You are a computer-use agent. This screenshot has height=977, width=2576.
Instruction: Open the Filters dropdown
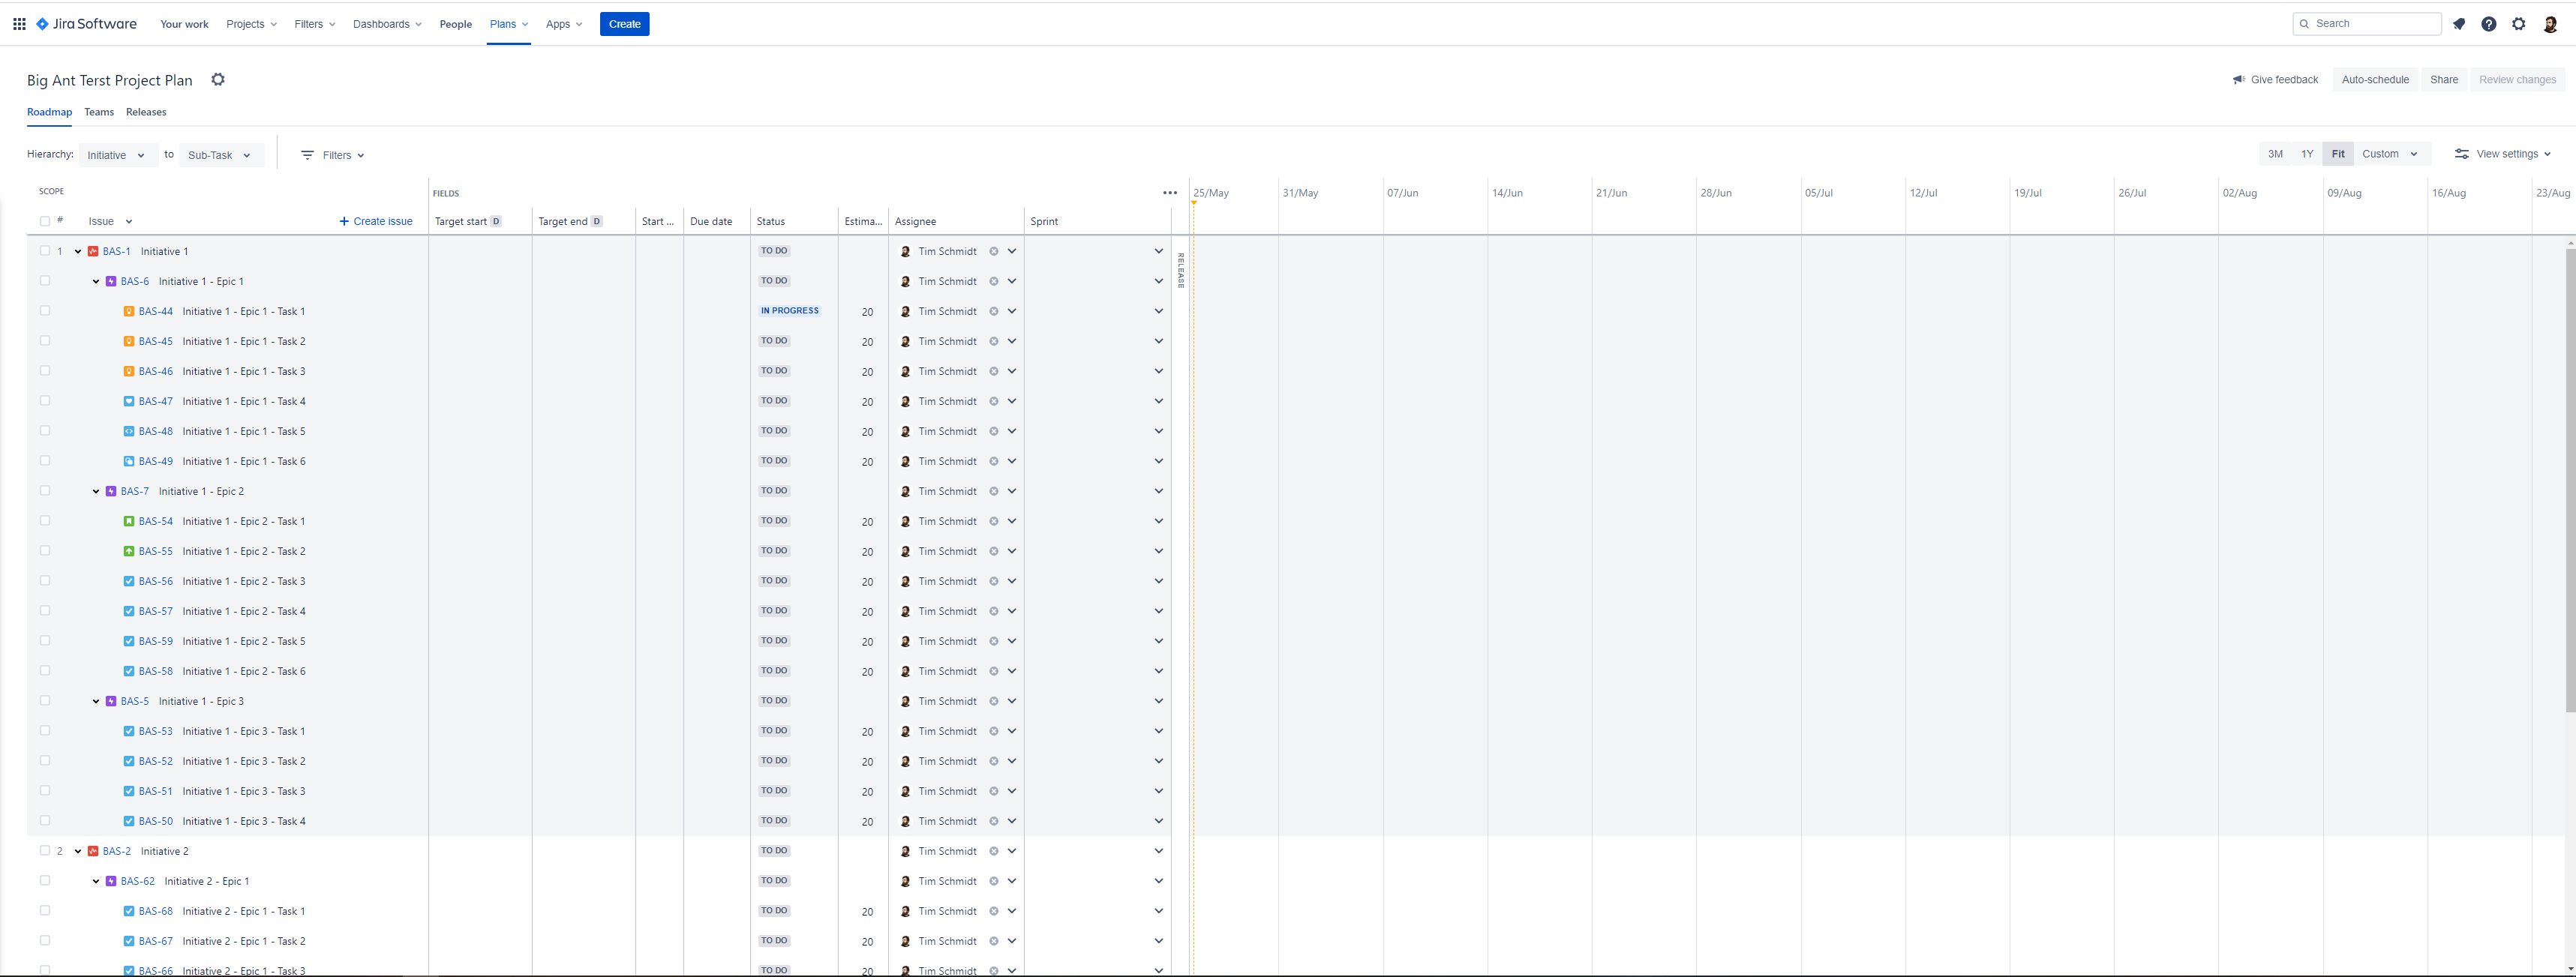(333, 155)
